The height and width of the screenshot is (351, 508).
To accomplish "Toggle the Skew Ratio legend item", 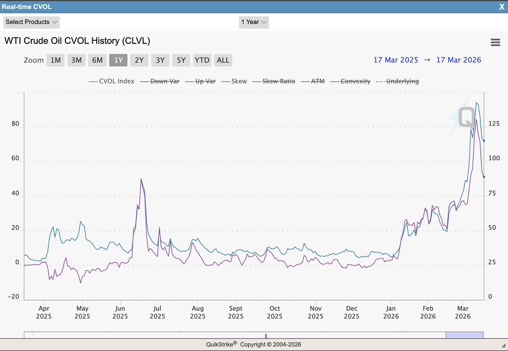I will 274,81.
